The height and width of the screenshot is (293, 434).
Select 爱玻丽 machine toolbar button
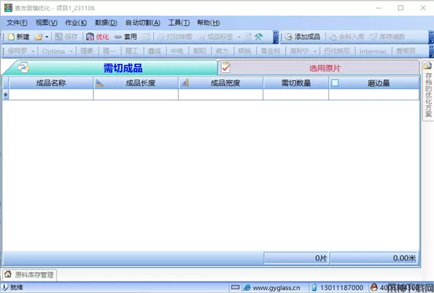pos(406,51)
